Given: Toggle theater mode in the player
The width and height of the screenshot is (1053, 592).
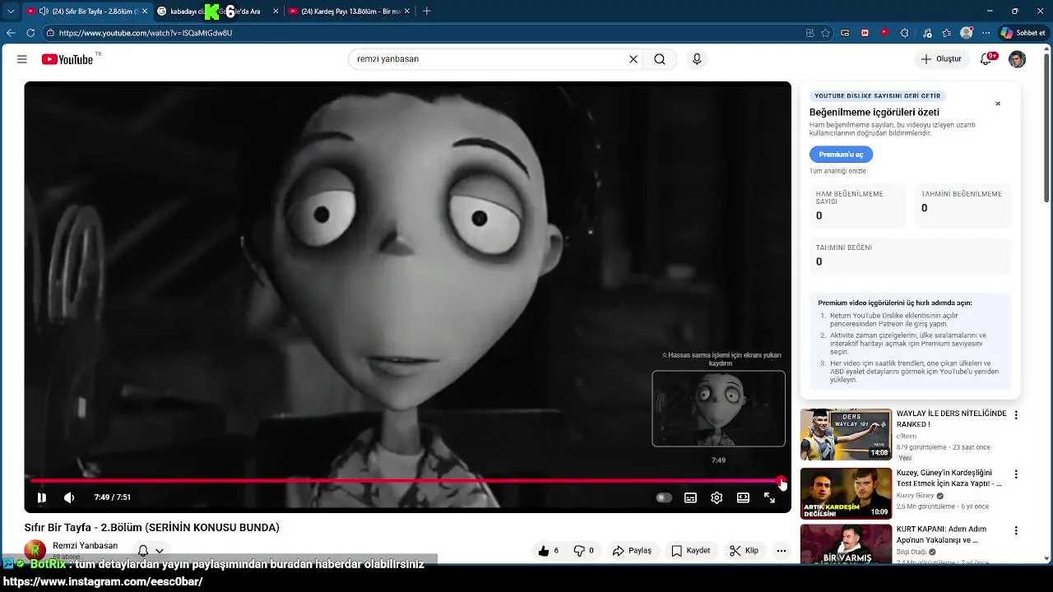Looking at the screenshot, I should (x=743, y=497).
